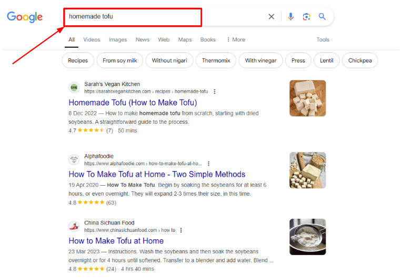The width and height of the screenshot is (413, 278).
Task: Click Sarah's Vegan Kitchen site favicon
Action: 74,88
